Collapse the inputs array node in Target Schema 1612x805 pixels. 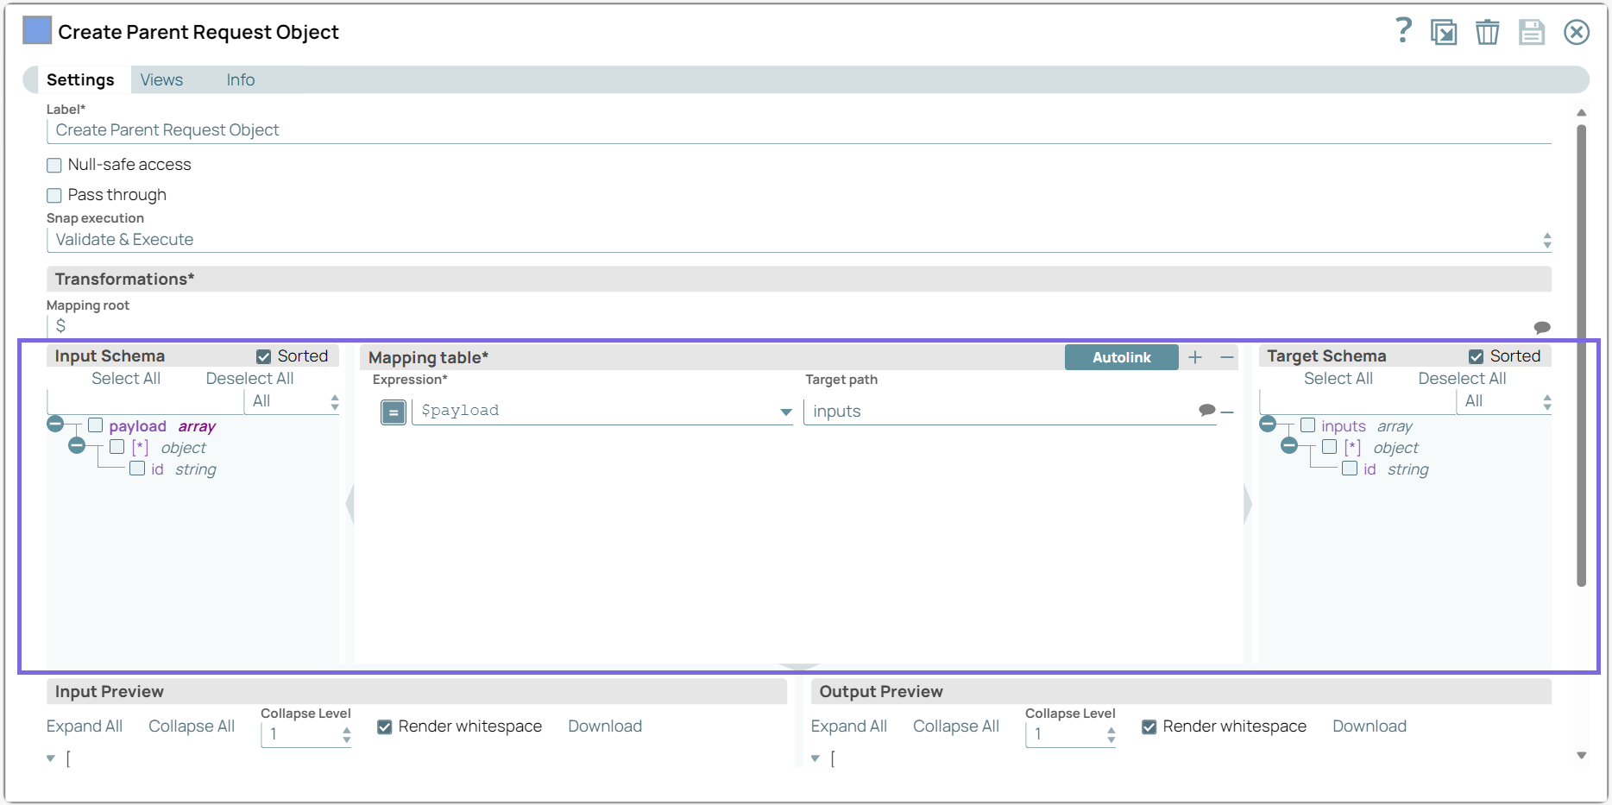coord(1268,424)
